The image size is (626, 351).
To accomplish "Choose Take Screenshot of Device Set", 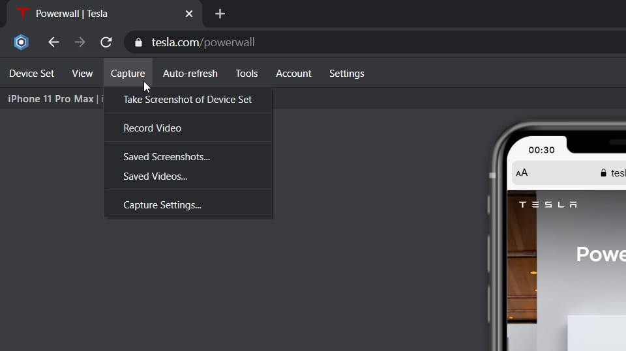I will pos(187,100).
